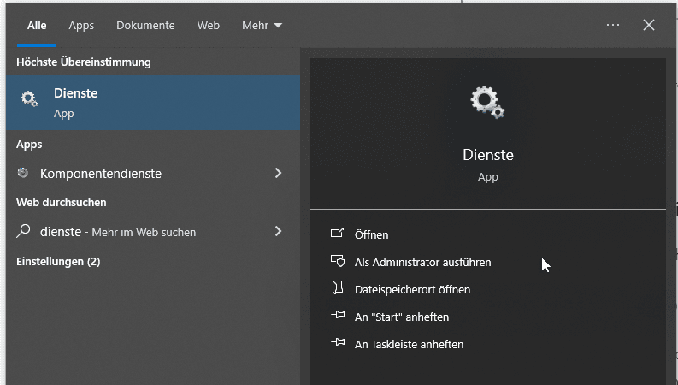Switch to the Dokumente tab

(x=145, y=26)
